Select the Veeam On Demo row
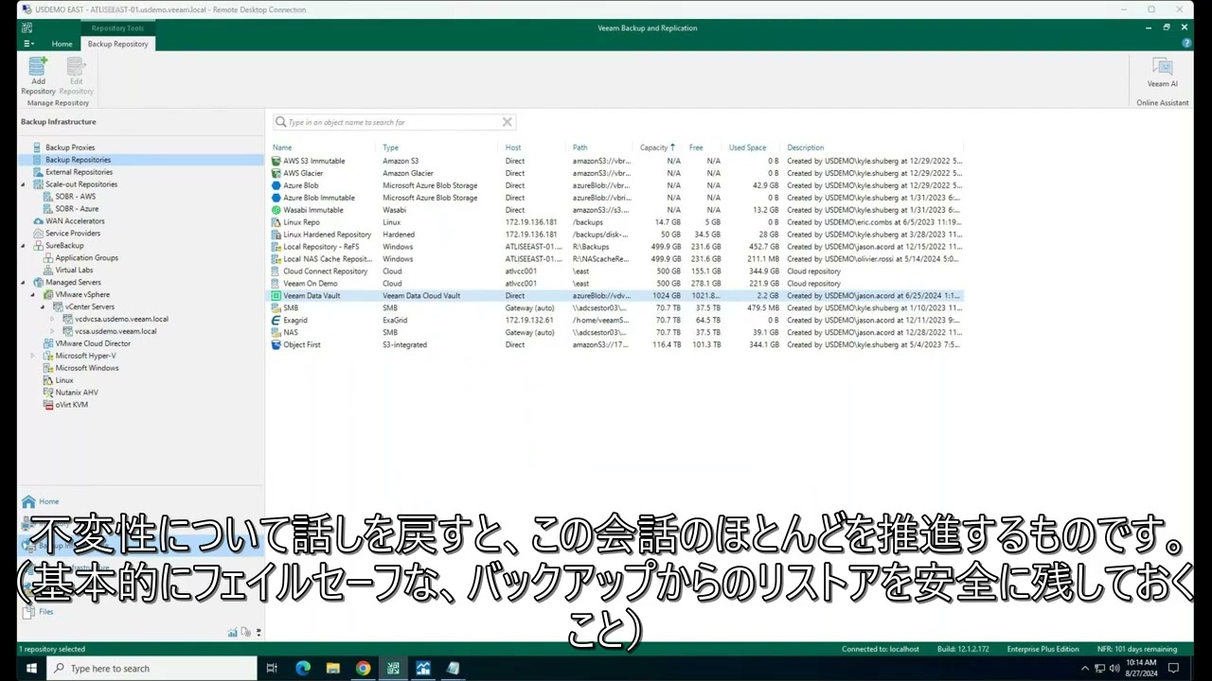This screenshot has height=681, width=1212. (616, 284)
